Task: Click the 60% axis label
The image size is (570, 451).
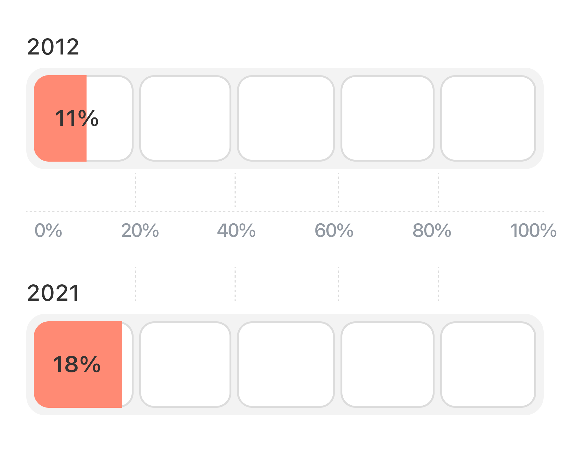Action: point(334,231)
